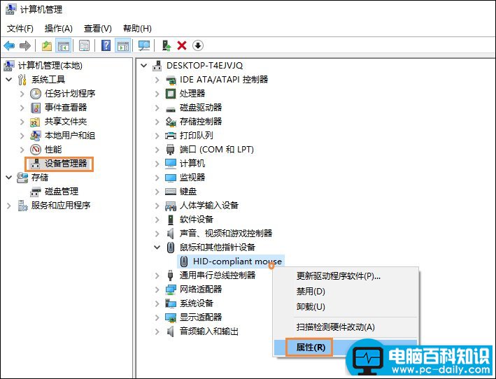Click the Up one level folder icon

point(47,46)
